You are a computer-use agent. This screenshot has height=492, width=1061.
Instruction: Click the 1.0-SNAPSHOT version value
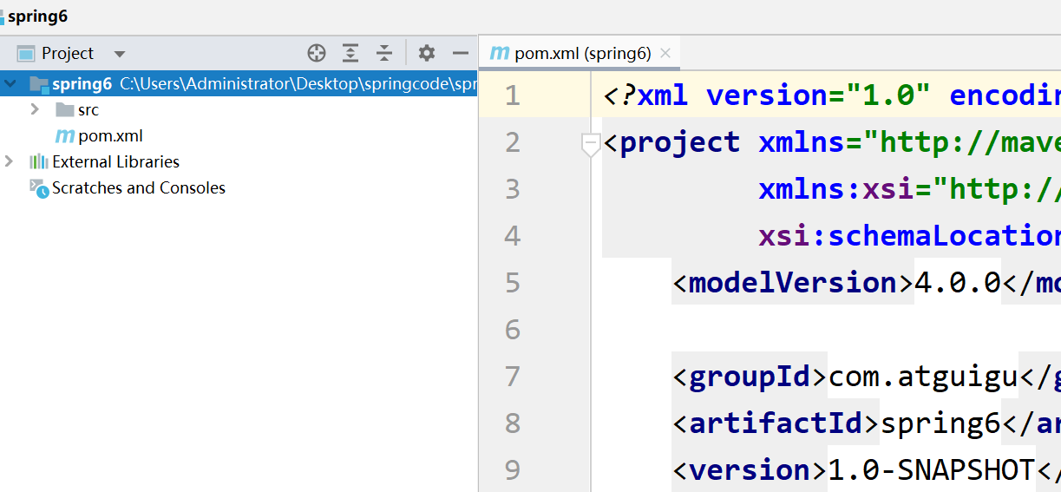point(931,470)
